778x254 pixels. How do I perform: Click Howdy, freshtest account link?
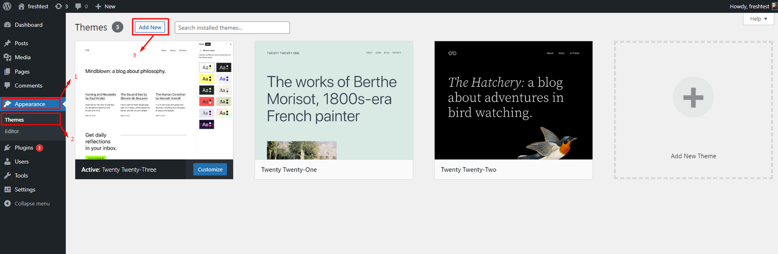click(749, 6)
